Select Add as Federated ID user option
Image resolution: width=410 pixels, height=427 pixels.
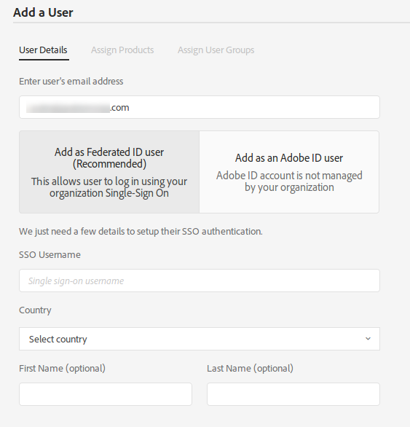pos(109,172)
